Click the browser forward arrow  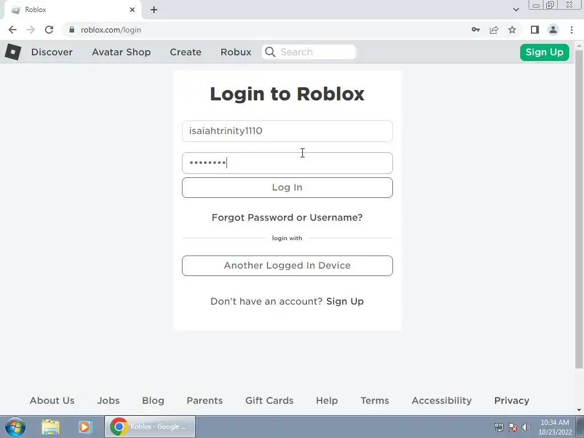pyautogui.click(x=31, y=30)
